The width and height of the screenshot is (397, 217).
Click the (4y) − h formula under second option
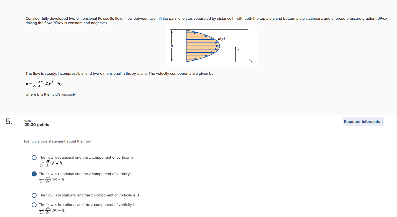(x=51, y=180)
